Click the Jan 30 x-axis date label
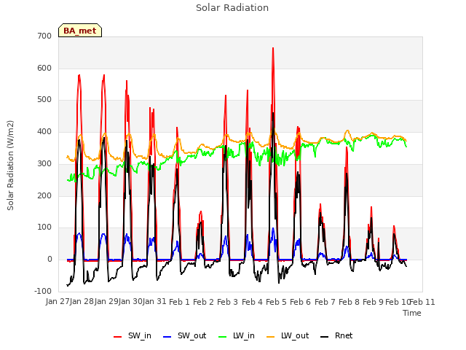Image resolution: width=466 pixels, height=350 pixels. click(130, 302)
